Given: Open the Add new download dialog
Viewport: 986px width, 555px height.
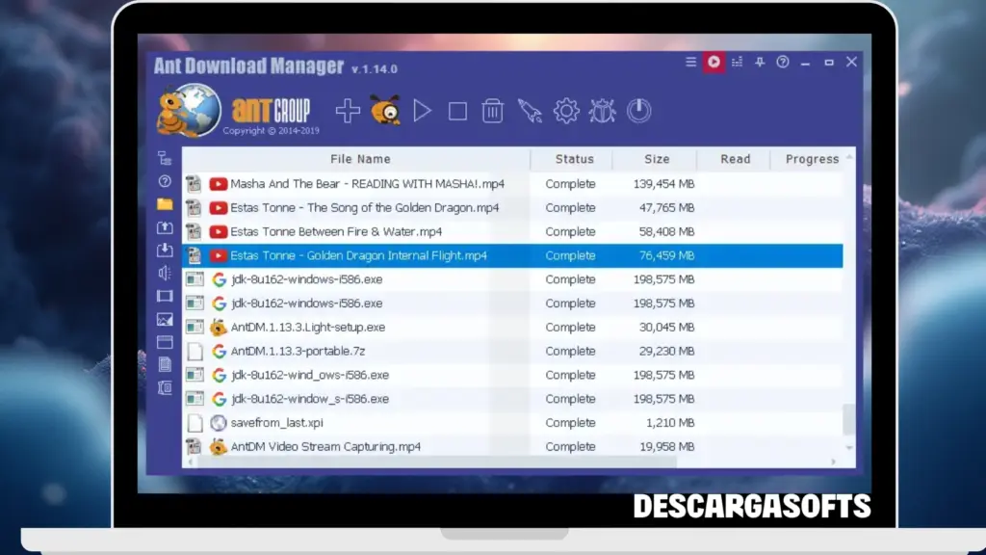Looking at the screenshot, I should point(348,111).
